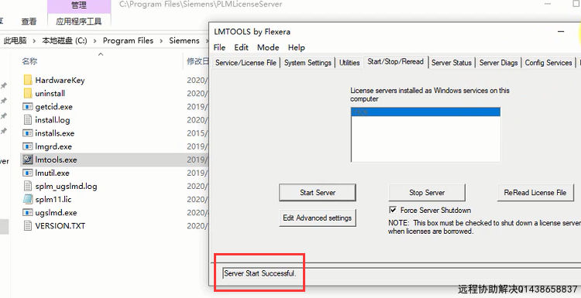Click the lmtools.exe application icon
581x298 pixels.
point(28,159)
